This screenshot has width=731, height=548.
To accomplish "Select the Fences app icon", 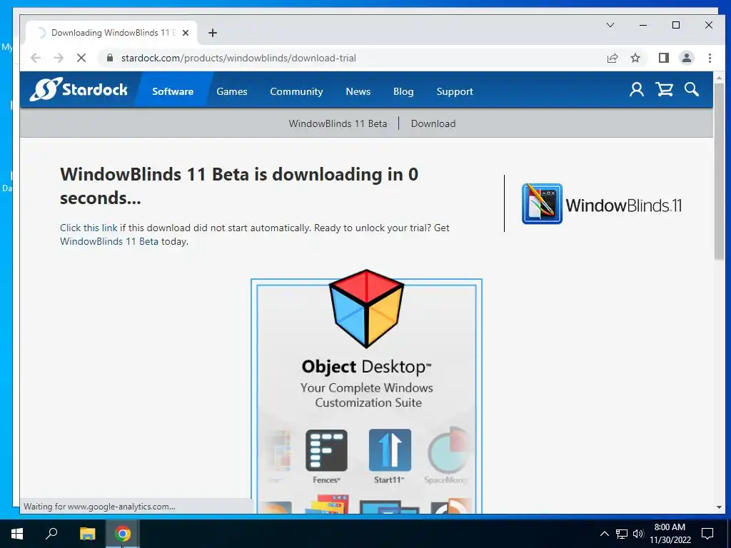I will pos(326,451).
